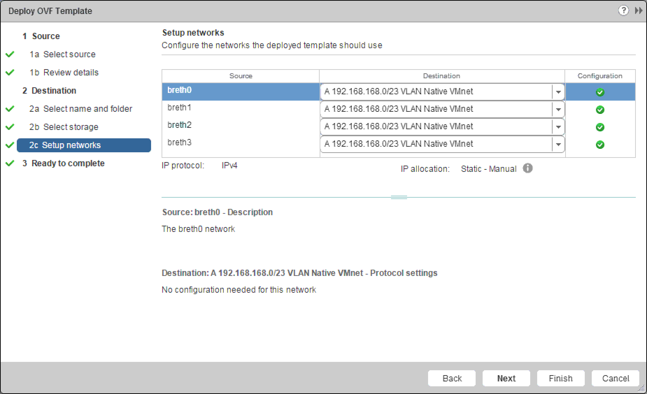Click the horizontal pane splitter handle

[399, 197]
